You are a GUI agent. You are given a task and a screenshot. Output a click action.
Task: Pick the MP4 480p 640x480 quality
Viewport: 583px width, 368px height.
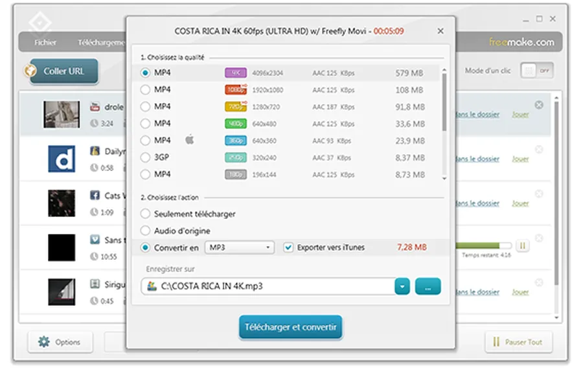[145, 123]
